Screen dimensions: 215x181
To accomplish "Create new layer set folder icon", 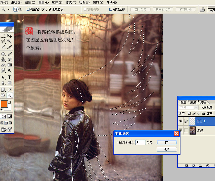I will (x=200, y=166).
